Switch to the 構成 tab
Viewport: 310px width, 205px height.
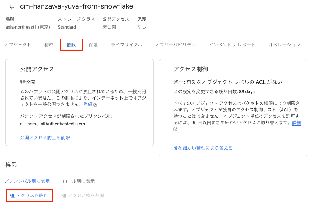(x=49, y=45)
